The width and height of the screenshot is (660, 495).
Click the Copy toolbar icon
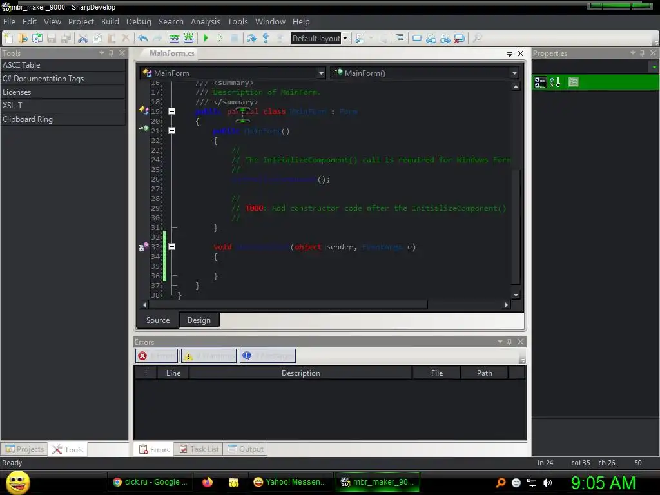tap(97, 38)
